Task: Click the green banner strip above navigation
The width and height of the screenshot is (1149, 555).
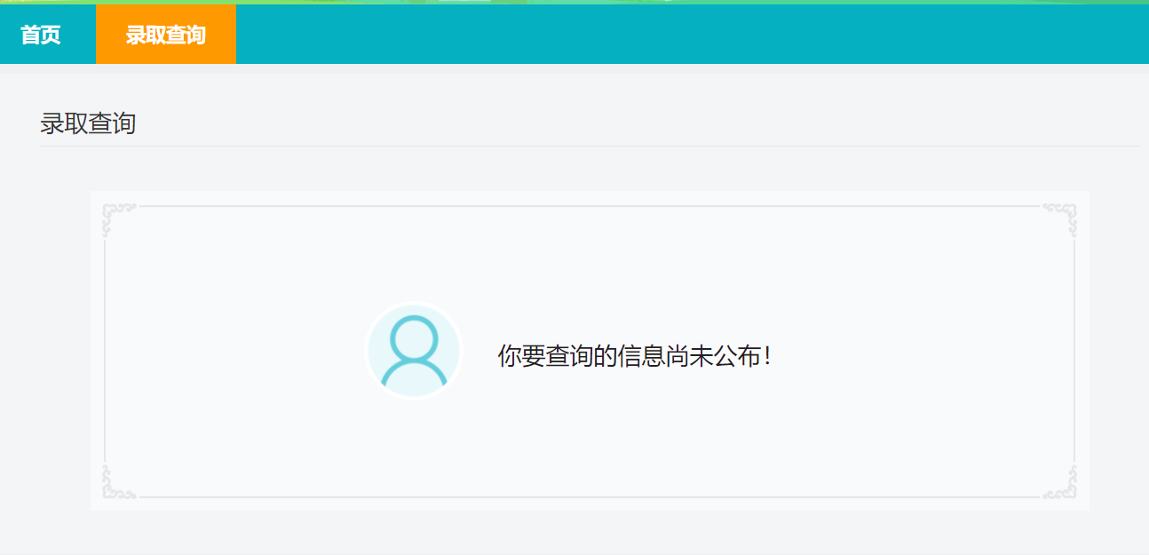Action: [x=574, y=2]
